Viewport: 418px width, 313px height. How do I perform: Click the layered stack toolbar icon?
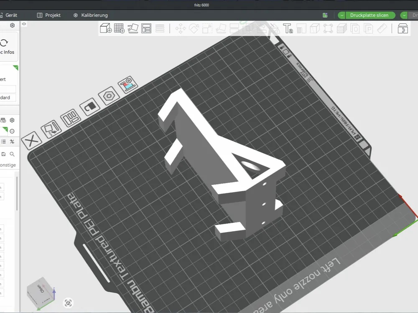coord(342,28)
